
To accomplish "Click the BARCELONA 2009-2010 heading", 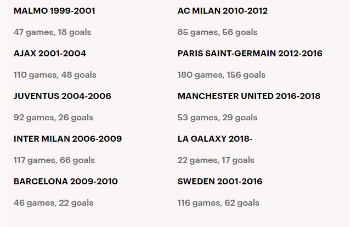I will (x=66, y=182).
